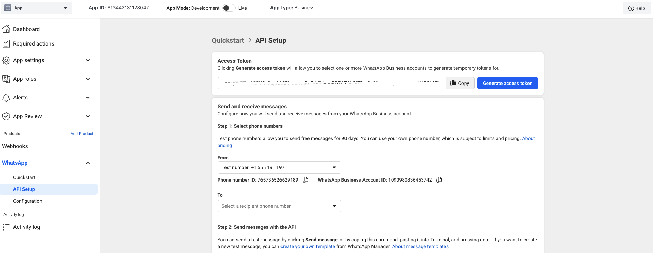This screenshot has height=253, width=653.
Task: Expand the App Review section
Action: tap(88, 116)
